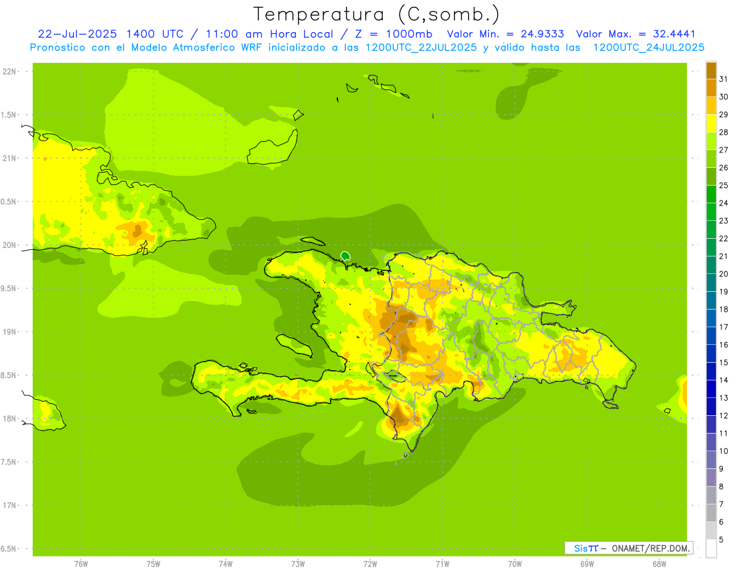Screen dimensions: 740x572
Task: Click the date text '22-Jul-2025 1400 UTC'
Action: [x=110, y=34]
